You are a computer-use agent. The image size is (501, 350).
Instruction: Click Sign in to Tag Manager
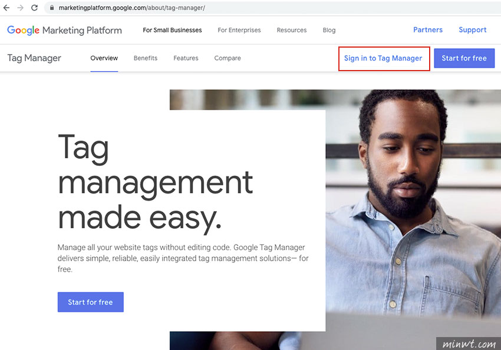(383, 58)
